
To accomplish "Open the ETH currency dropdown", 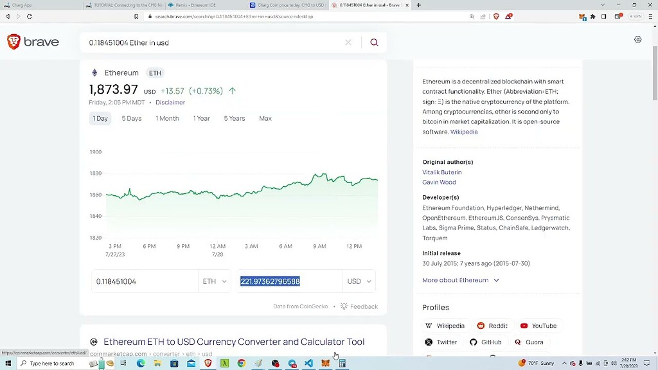I will pyautogui.click(x=215, y=281).
